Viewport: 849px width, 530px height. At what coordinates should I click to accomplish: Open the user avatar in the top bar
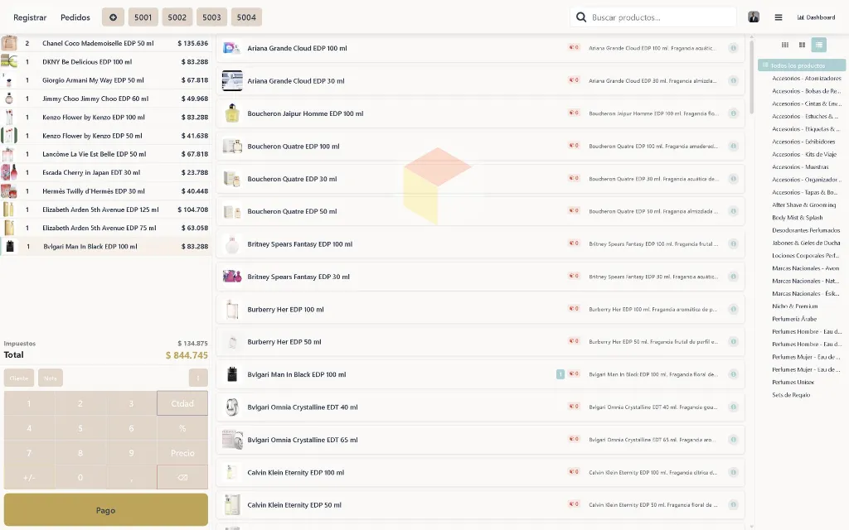tap(753, 17)
